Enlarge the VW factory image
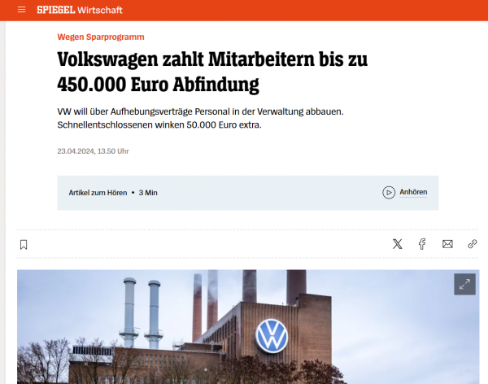This screenshot has width=488, height=384. tap(464, 284)
